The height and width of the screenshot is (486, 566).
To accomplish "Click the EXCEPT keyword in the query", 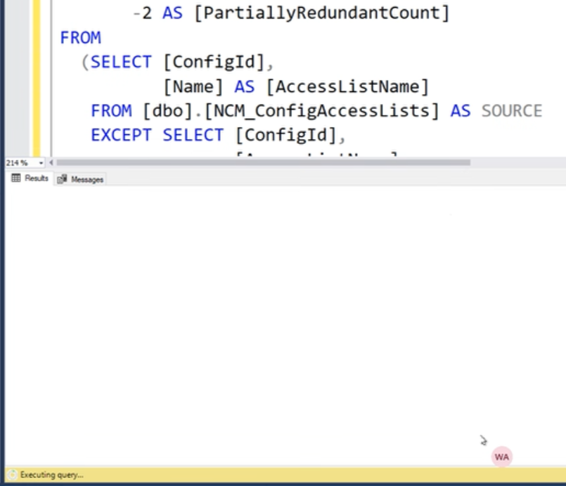I will click(121, 136).
